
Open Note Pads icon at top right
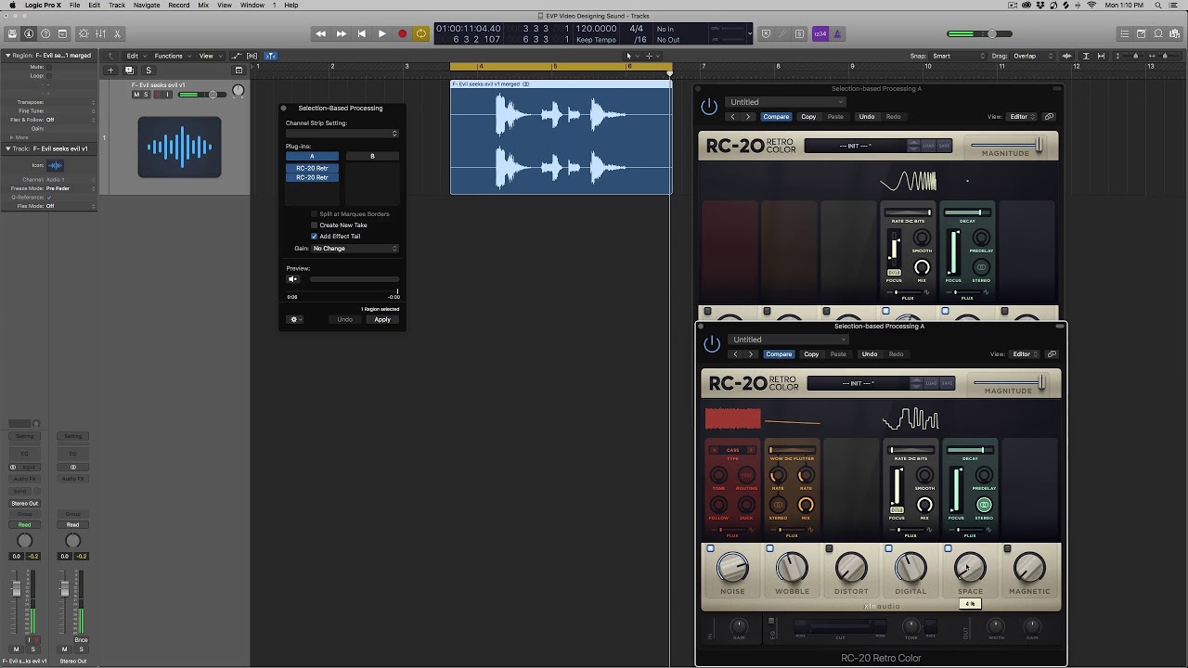click(x=1141, y=34)
